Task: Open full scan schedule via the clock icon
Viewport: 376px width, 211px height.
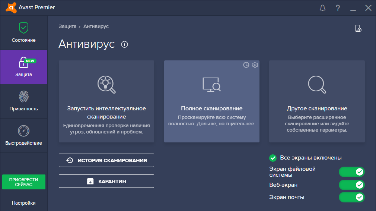Action: point(246,65)
